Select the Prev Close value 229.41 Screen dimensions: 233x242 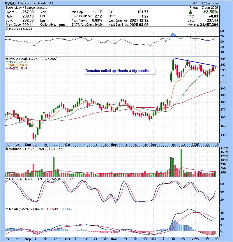click(28, 25)
